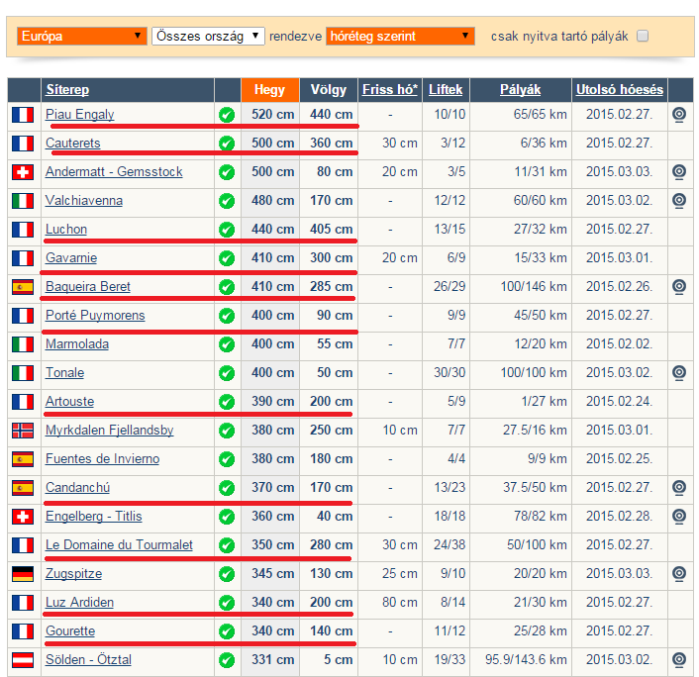Click webcam icon in Piau Engaly row
Screen dimensions: 699x677
click(678, 115)
